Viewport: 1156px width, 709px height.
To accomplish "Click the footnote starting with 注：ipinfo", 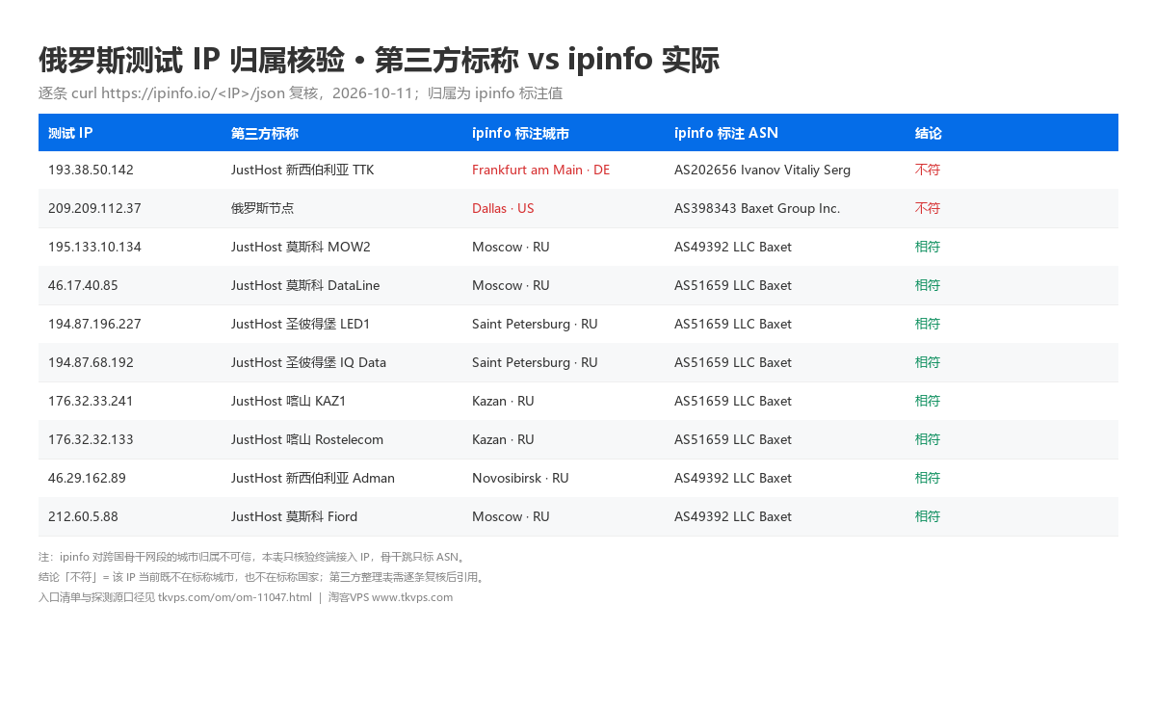I will tap(253, 557).
